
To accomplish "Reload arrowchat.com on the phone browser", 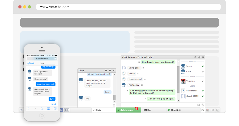I will point(56,58).
